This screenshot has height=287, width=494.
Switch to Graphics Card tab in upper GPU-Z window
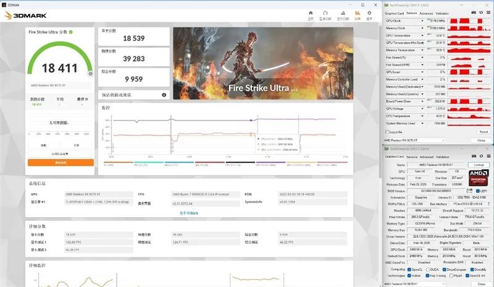click(x=394, y=13)
